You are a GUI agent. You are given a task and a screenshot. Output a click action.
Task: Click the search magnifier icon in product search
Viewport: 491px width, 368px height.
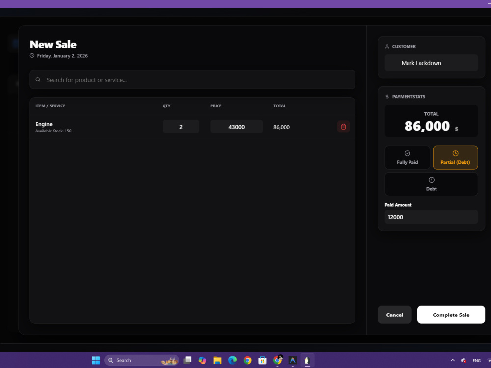click(x=38, y=80)
